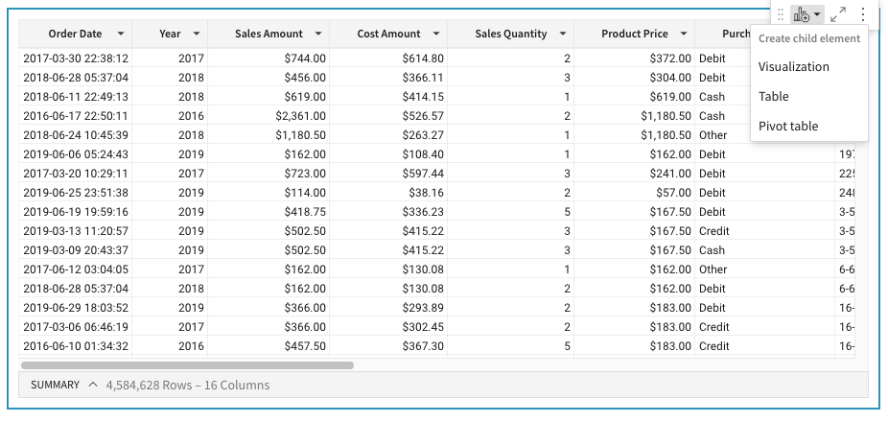Expand the Summary bar chevron

click(93, 385)
